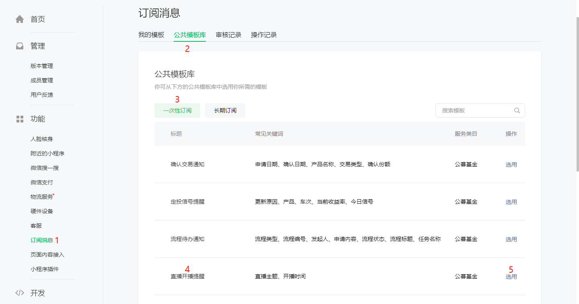
Task: Click the page vertical scrollbar
Action: [x=577, y=95]
